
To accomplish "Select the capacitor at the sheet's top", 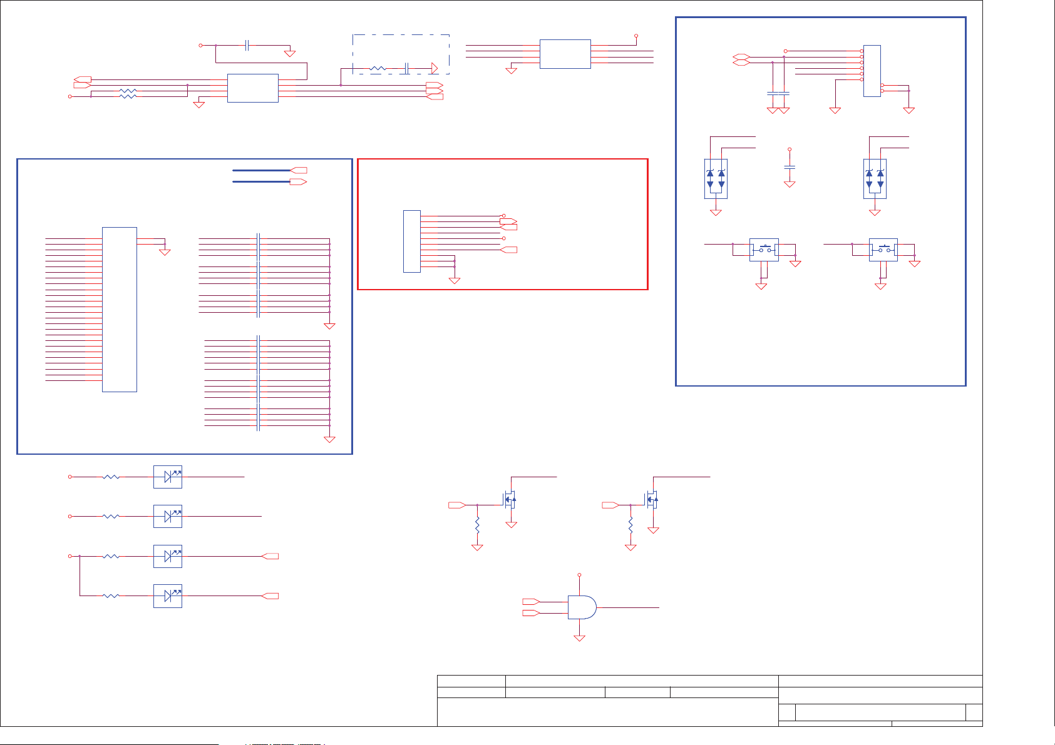I will (247, 45).
